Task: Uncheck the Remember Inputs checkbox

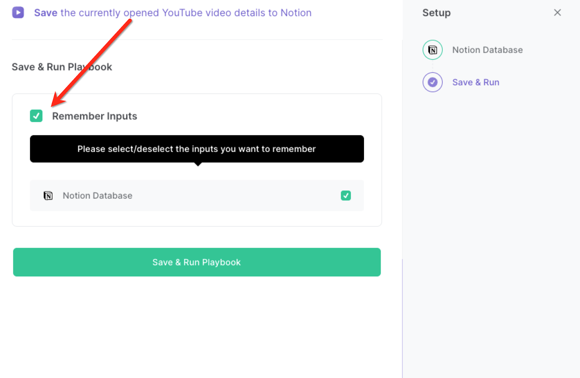Action: tap(36, 116)
